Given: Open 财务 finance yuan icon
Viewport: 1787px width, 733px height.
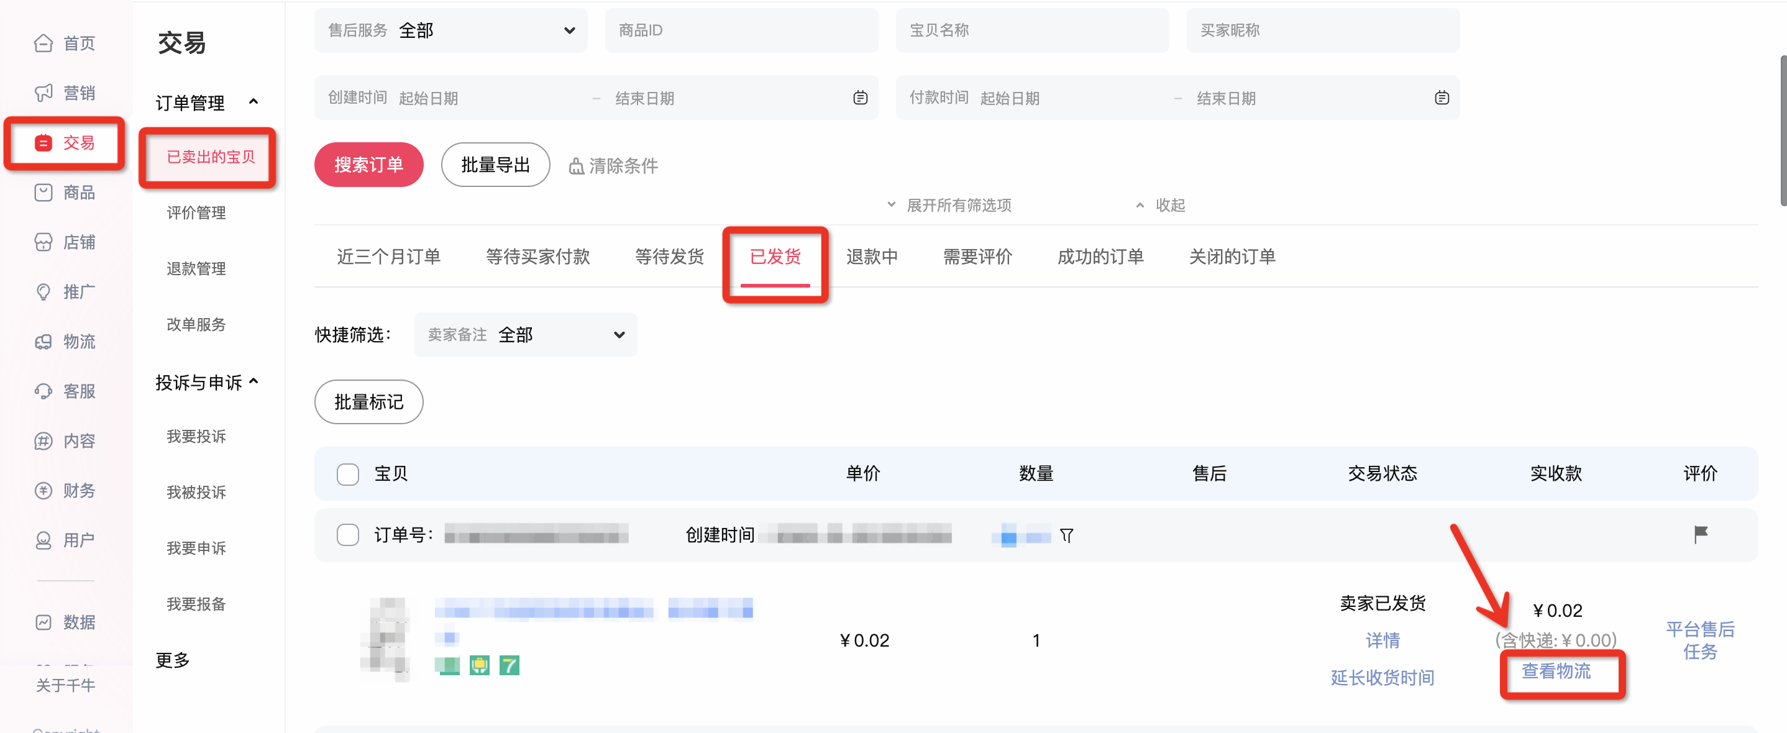Looking at the screenshot, I should [43, 491].
